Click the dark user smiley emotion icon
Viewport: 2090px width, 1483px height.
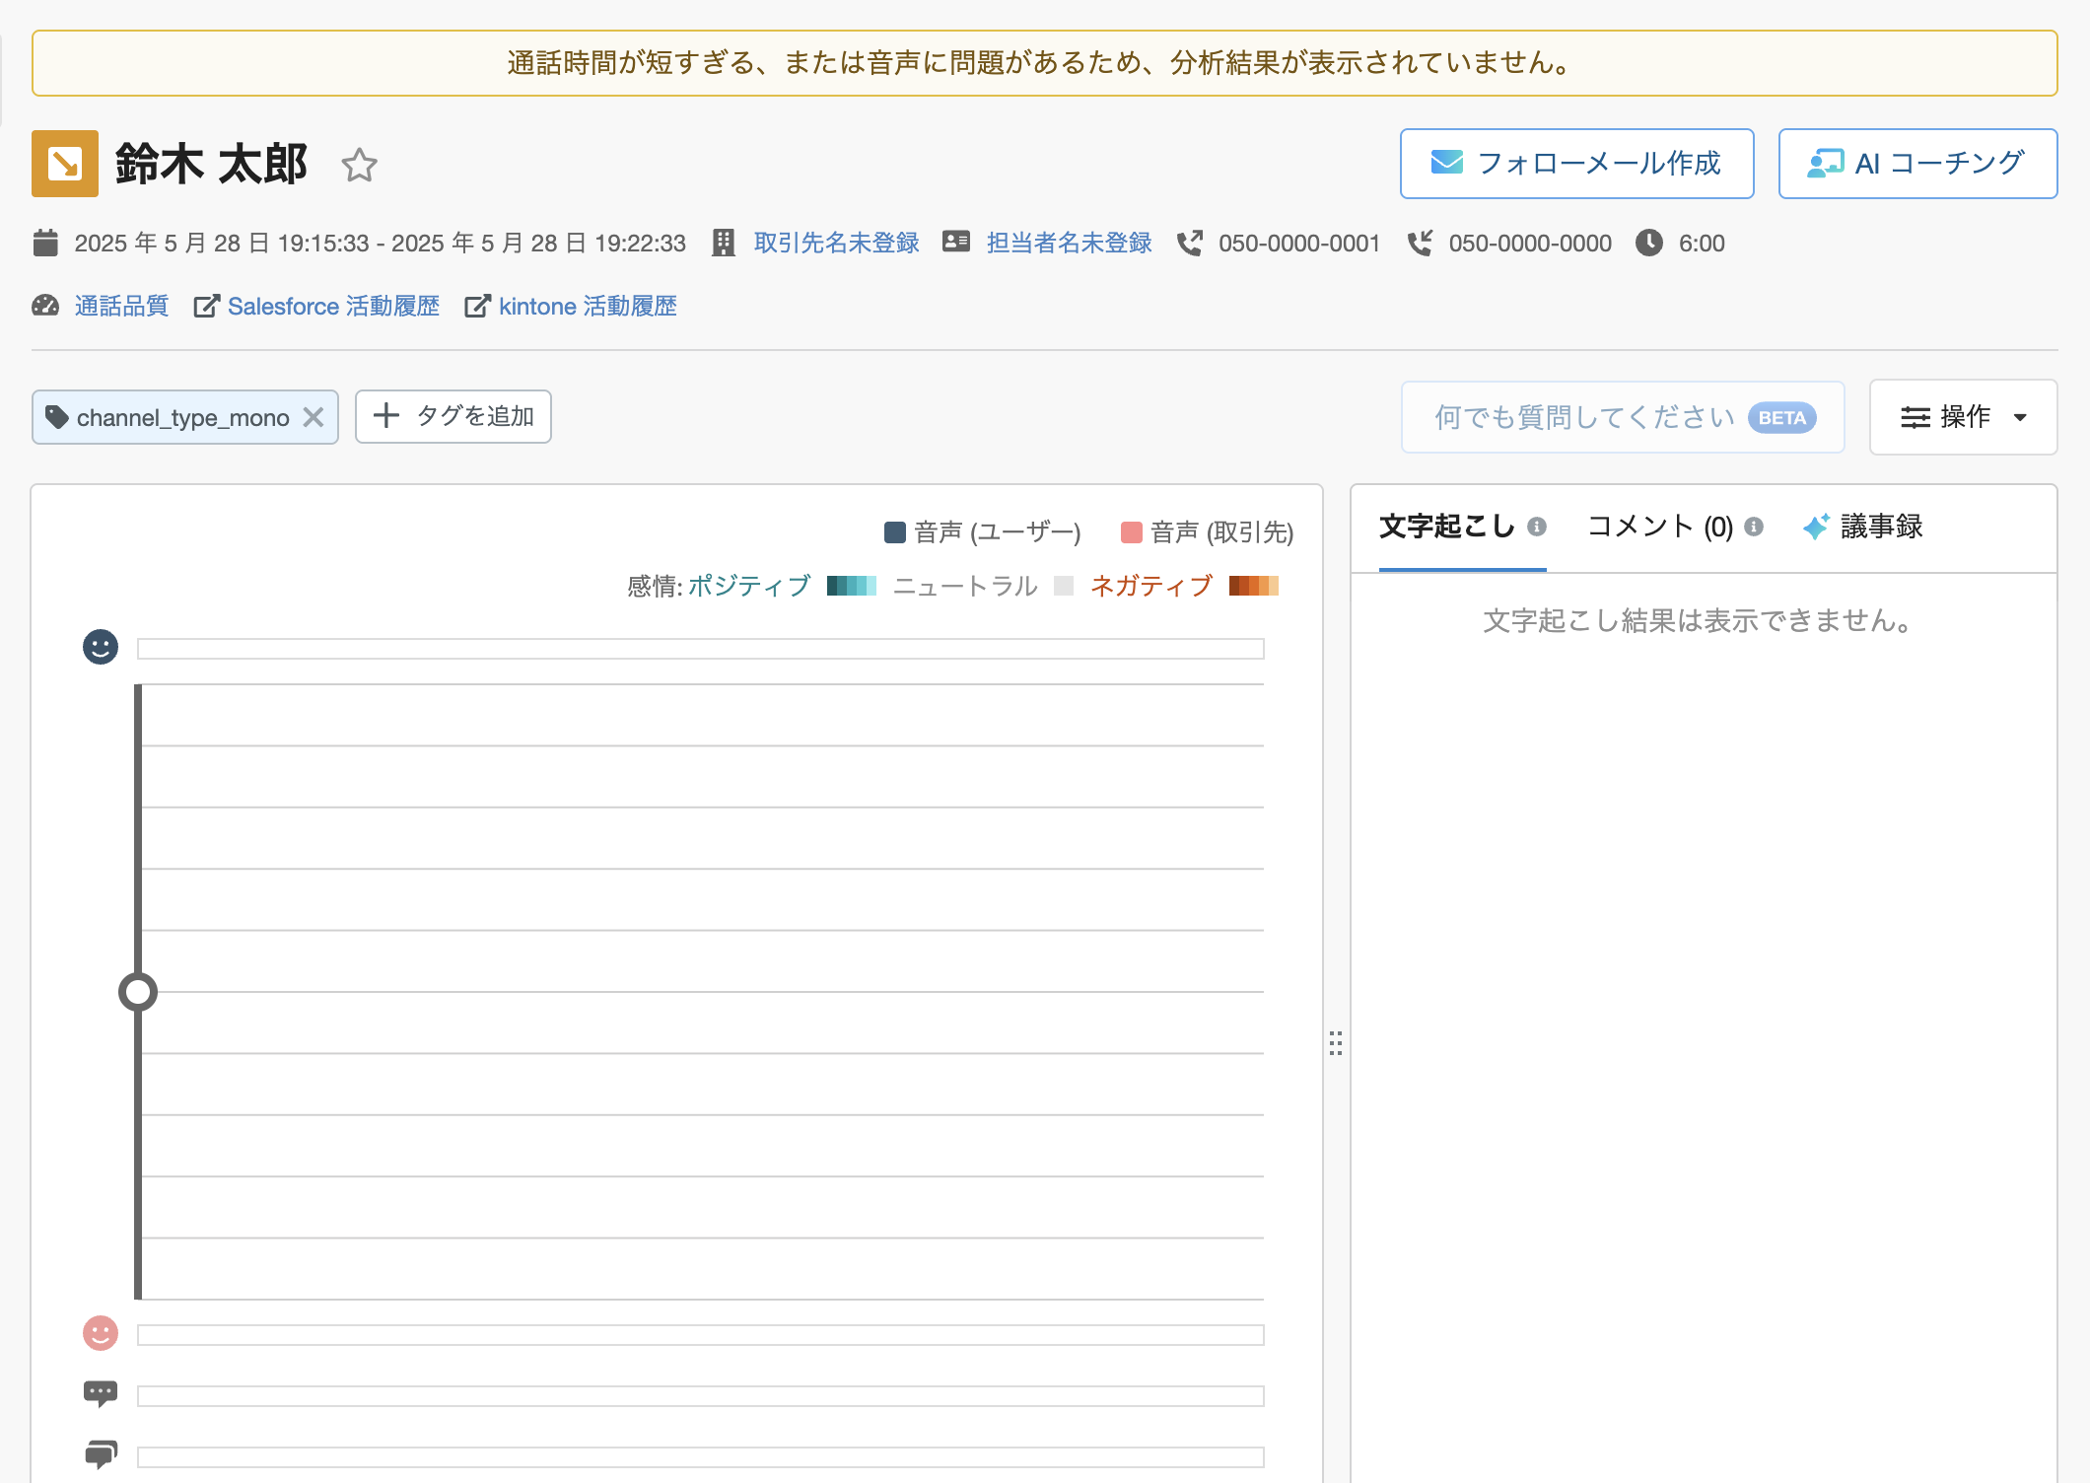(x=101, y=647)
